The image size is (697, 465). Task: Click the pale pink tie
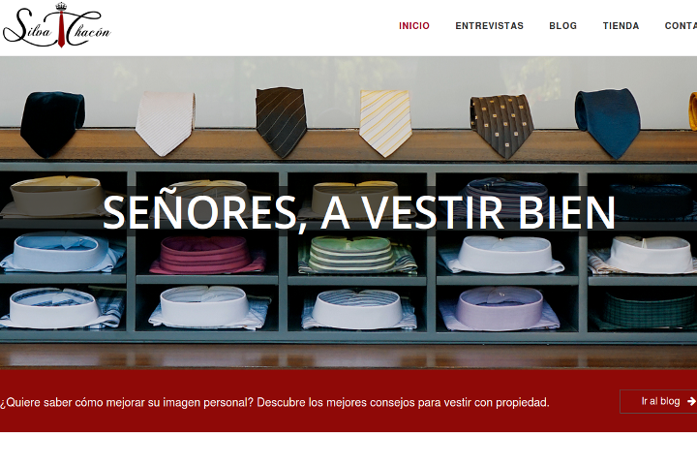(x=166, y=122)
